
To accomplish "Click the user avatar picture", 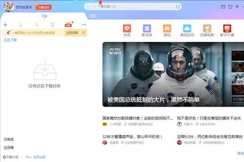I will coord(9,7).
